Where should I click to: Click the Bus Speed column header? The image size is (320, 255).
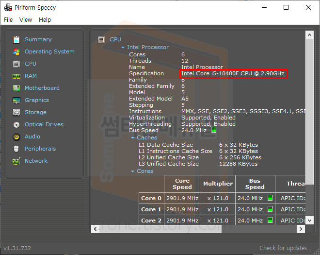coord(255,184)
